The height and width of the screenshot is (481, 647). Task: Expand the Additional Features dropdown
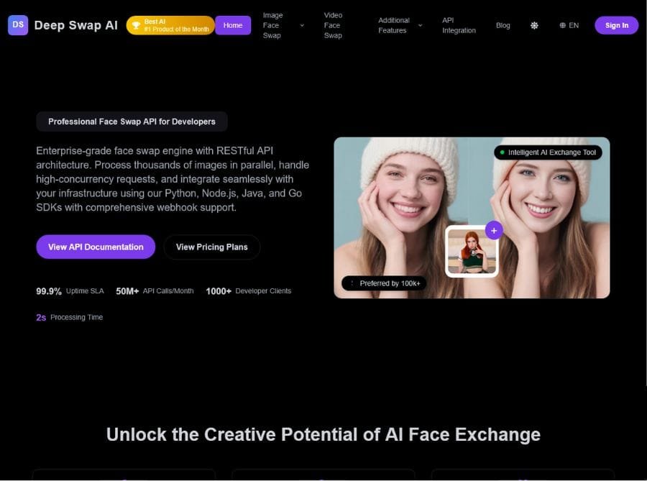[421, 25]
